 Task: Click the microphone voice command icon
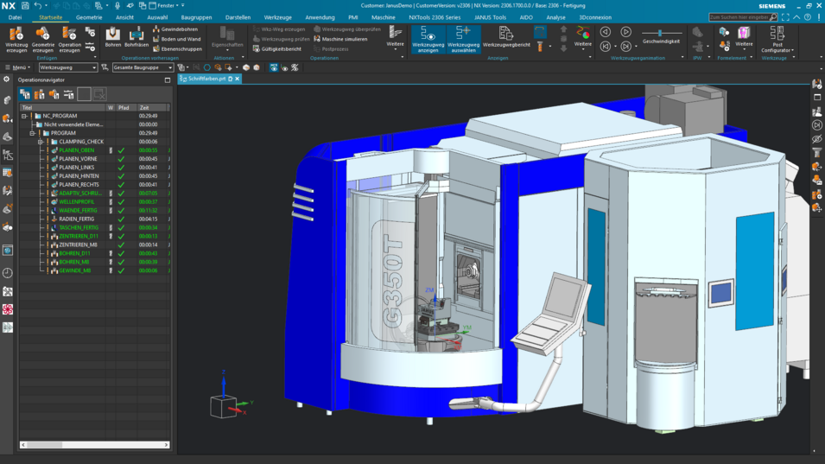tap(117, 5)
